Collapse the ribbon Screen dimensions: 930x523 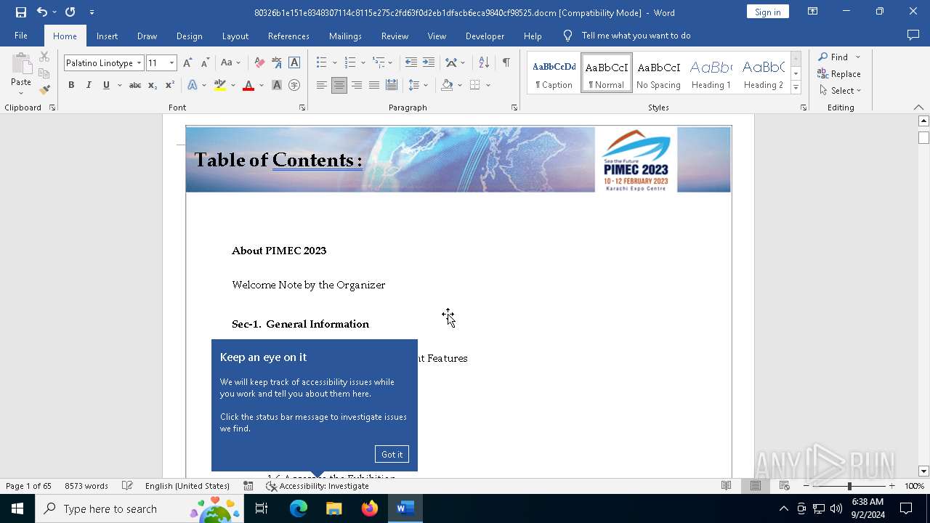[x=918, y=108]
